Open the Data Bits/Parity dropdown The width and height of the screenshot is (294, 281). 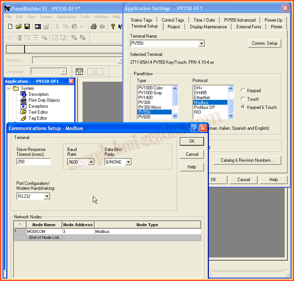(128, 162)
